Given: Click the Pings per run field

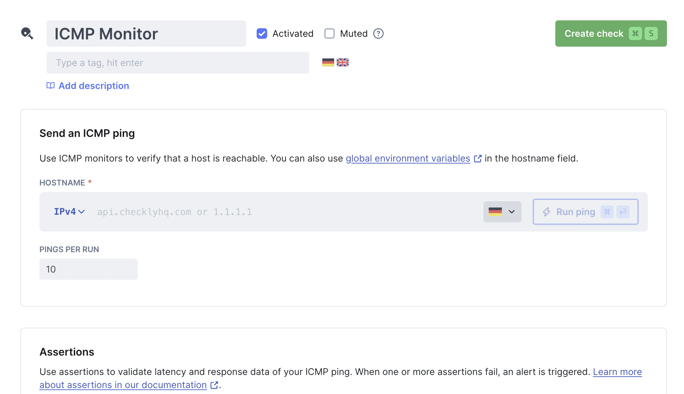Looking at the screenshot, I should pyautogui.click(x=88, y=269).
